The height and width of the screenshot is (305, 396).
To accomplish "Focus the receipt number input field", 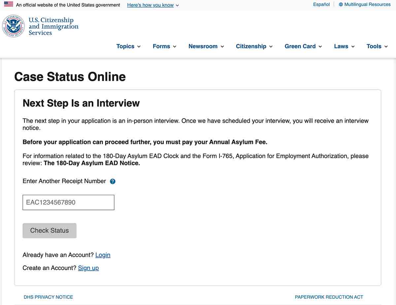I will 68,202.
